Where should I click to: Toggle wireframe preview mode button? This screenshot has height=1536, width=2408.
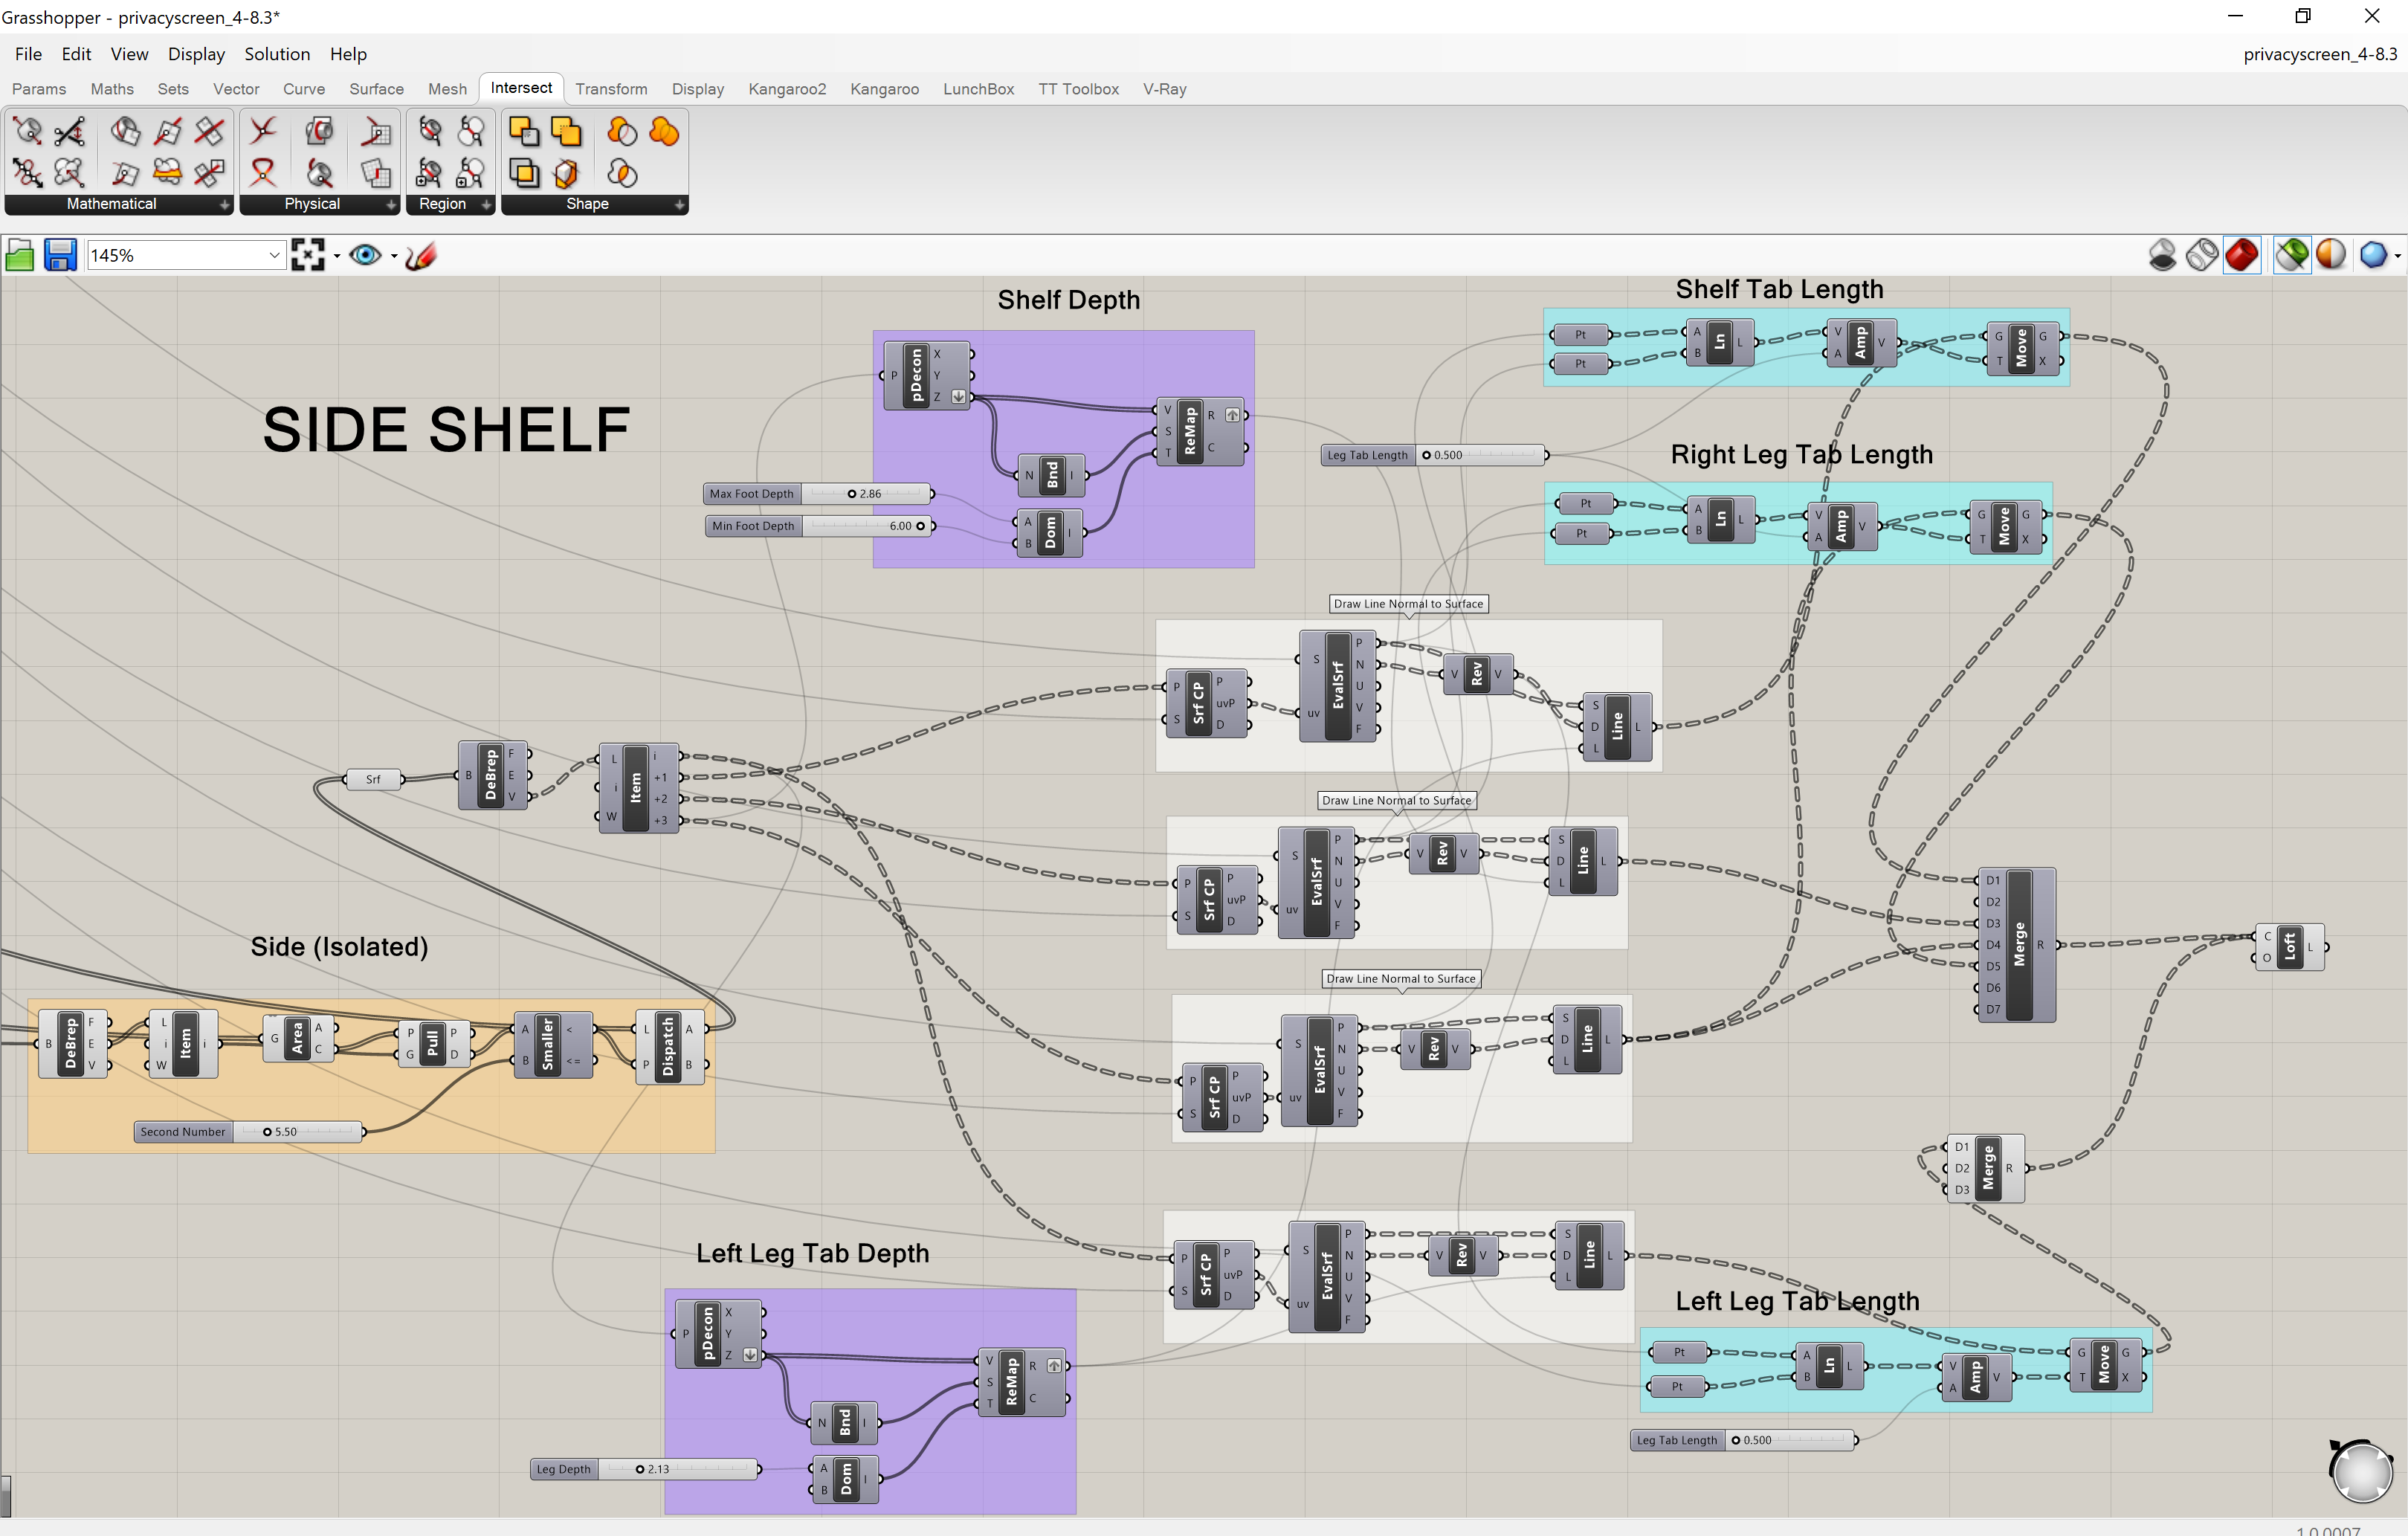click(2202, 255)
